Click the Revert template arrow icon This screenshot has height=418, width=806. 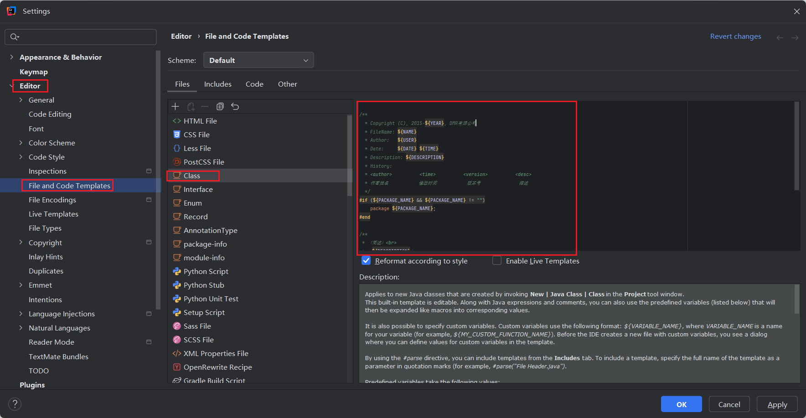pyautogui.click(x=235, y=106)
